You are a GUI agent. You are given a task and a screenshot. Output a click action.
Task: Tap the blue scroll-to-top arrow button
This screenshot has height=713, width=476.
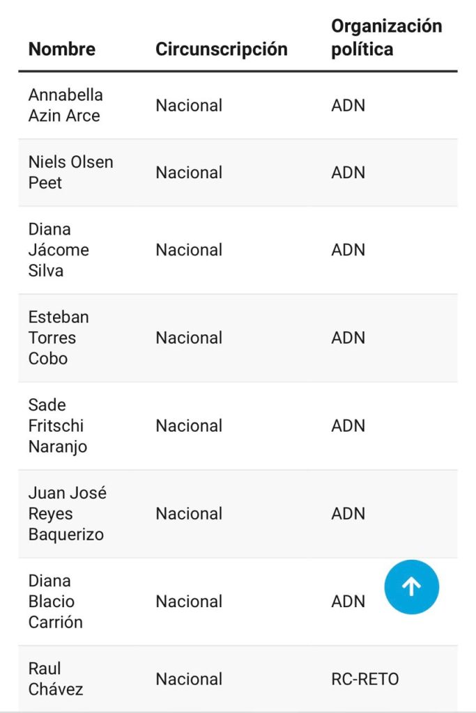point(411,586)
